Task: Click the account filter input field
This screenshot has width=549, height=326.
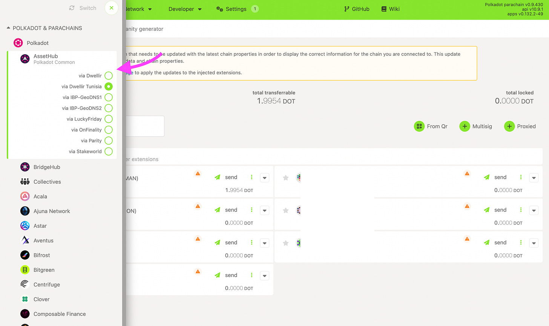Action: [x=145, y=126]
